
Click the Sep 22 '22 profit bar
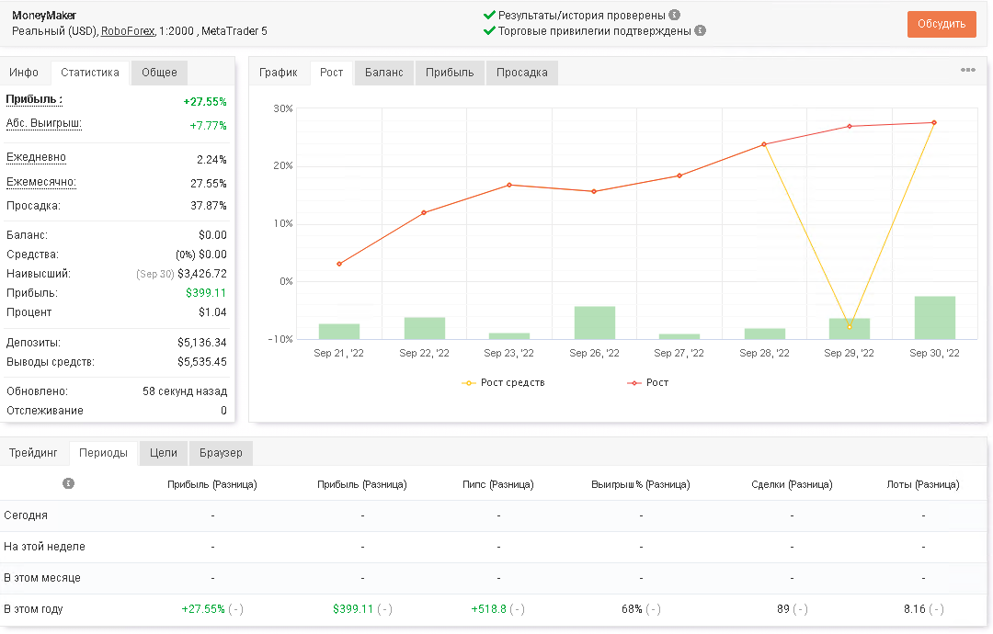424,328
